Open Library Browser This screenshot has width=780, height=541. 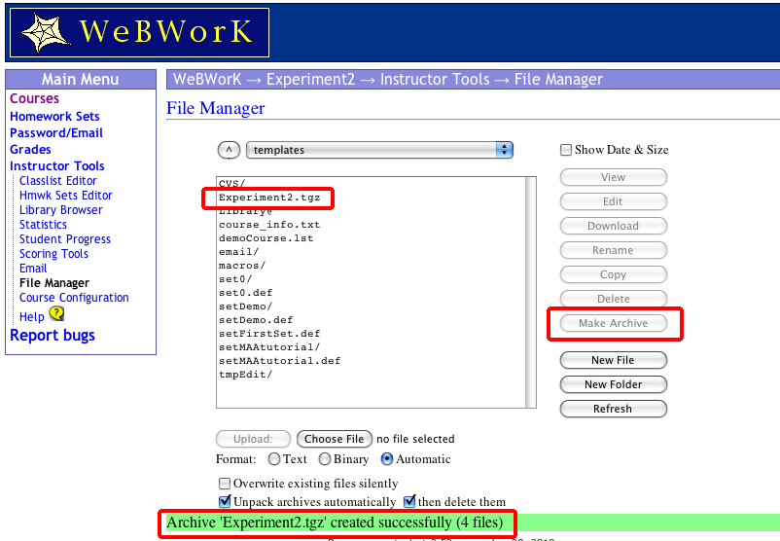point(60,210)
